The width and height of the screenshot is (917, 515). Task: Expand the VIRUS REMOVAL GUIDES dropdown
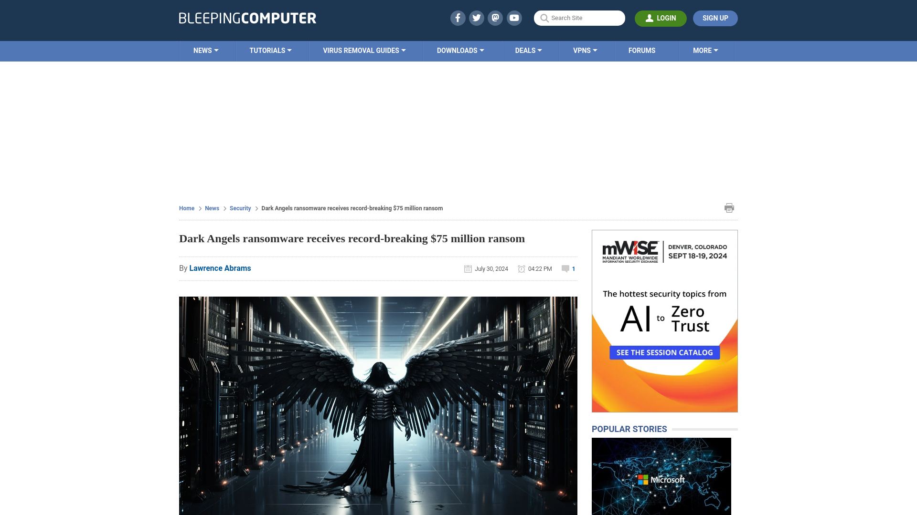coord(364,51)
